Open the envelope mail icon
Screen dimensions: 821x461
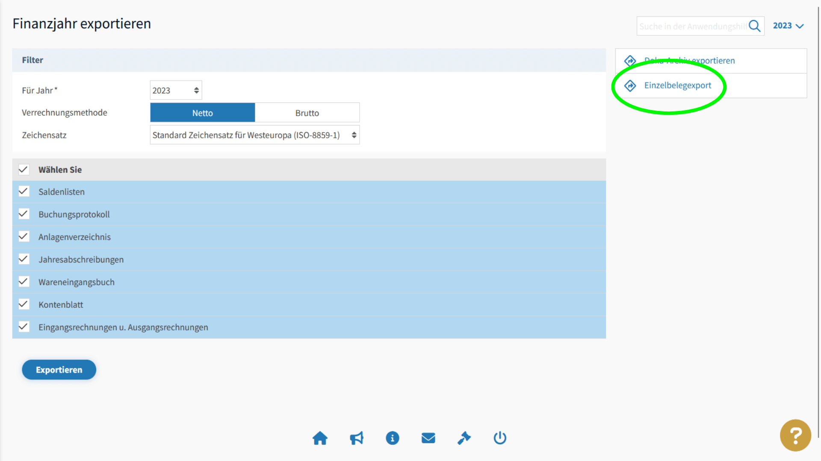coord(428,438)
